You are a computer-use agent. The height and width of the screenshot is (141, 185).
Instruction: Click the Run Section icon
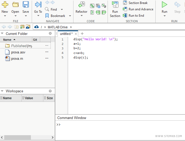(x=115, y=4)
